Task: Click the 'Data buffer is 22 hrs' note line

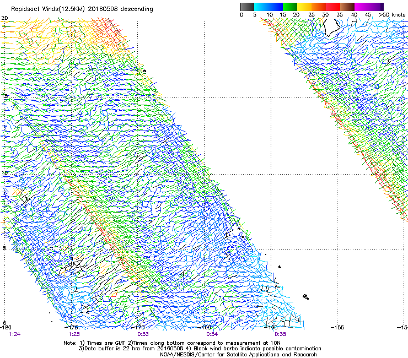Action: point(200,349)
